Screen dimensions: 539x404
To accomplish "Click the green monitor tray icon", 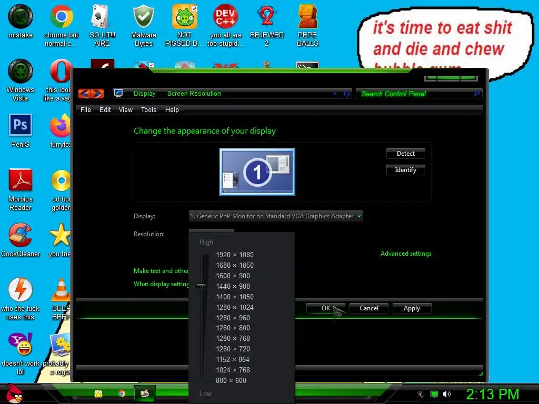I will [434, 394].
